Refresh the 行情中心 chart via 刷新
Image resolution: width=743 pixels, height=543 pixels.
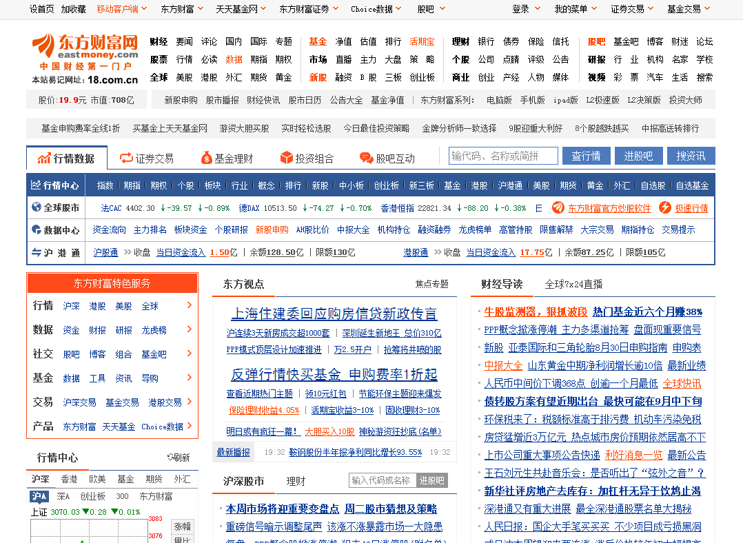[x=179, y=458]
